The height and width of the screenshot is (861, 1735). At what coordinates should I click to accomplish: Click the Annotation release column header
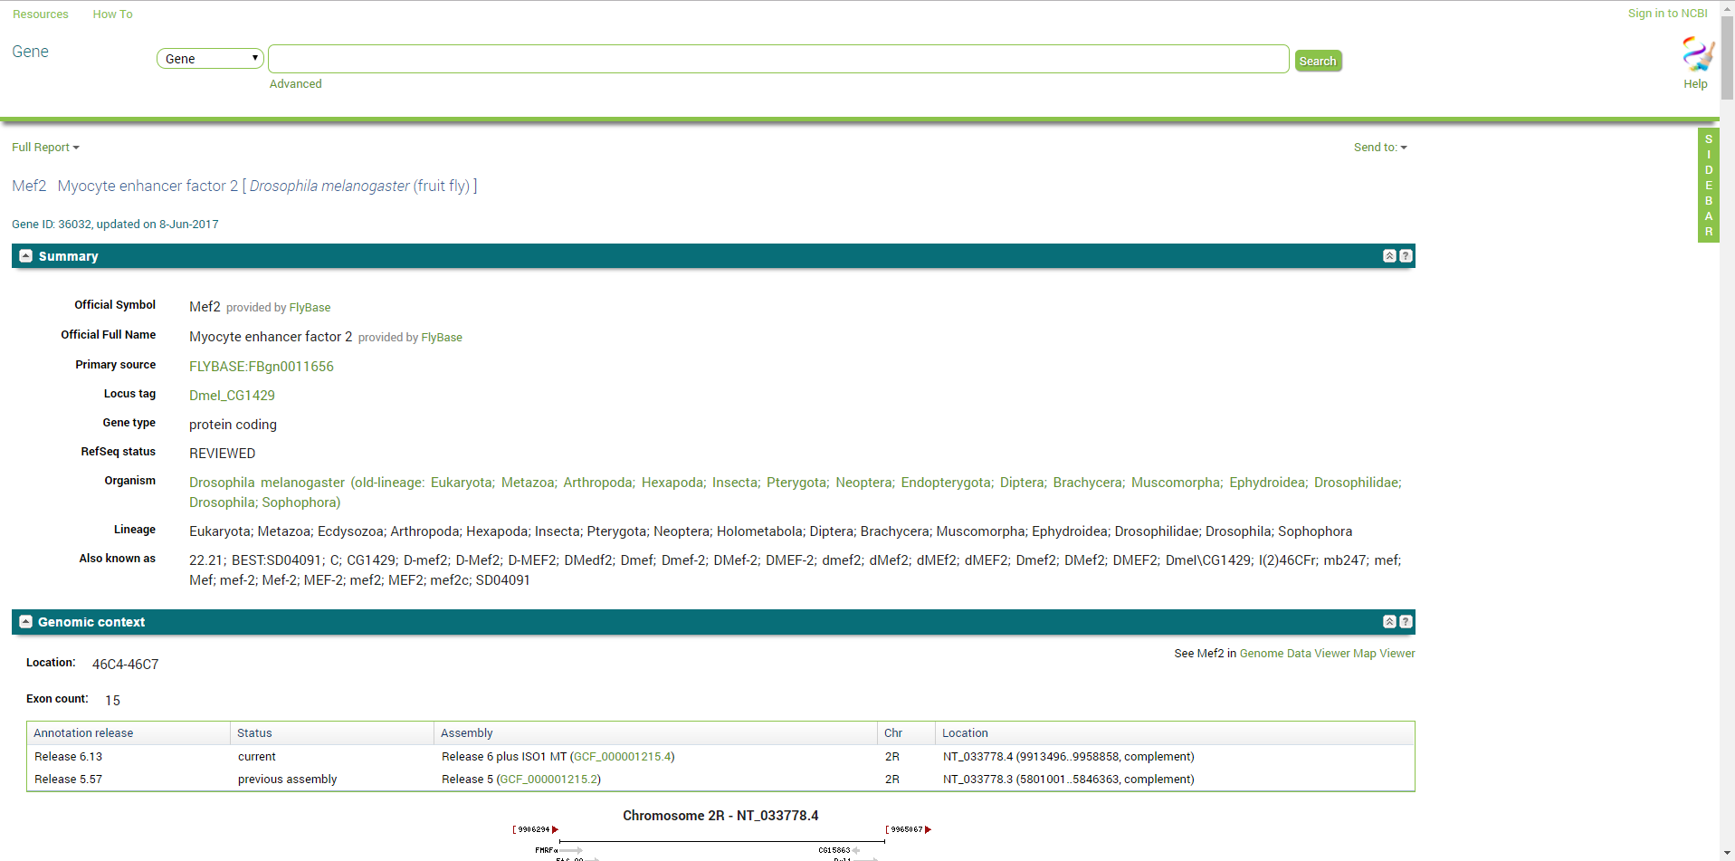pos(129,733)
